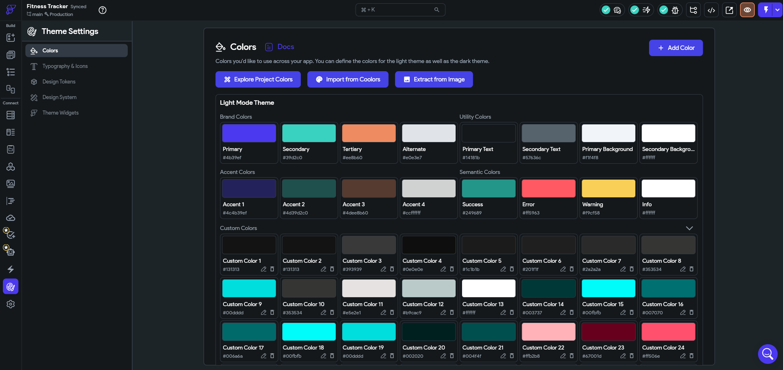Click the Run lightning bolt button

click(x=765, y=10)
